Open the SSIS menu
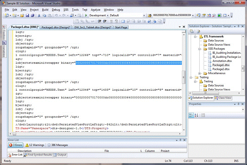This screenshot has height=165, width=247. (x=66, y=10)
